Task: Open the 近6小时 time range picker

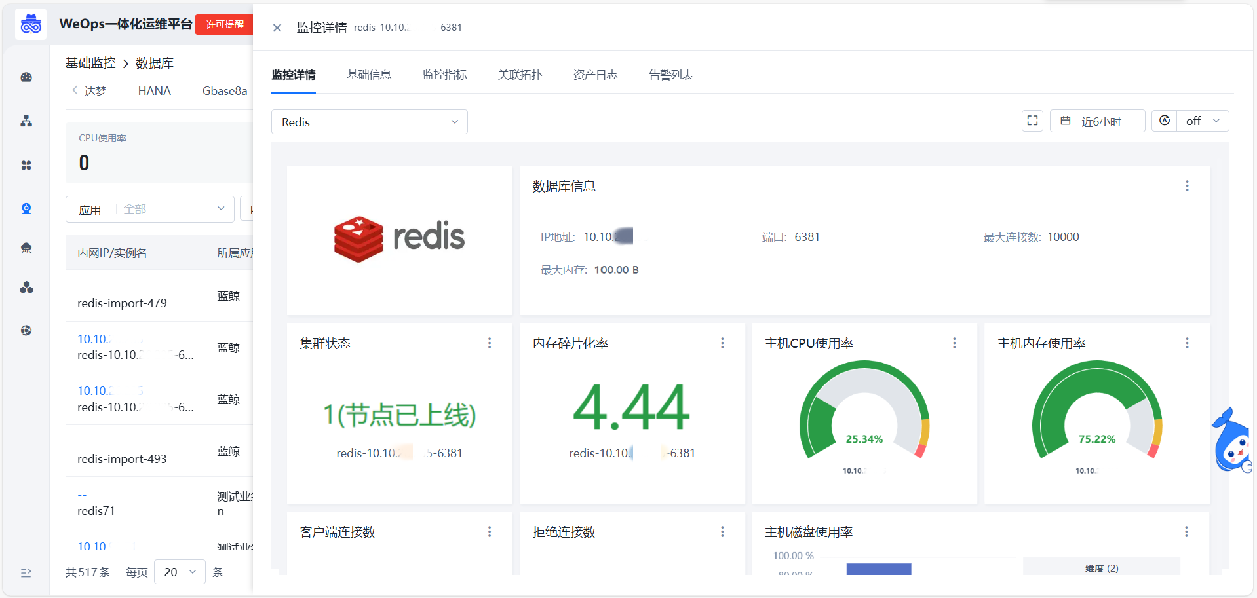Action: tap(1098, 121)
